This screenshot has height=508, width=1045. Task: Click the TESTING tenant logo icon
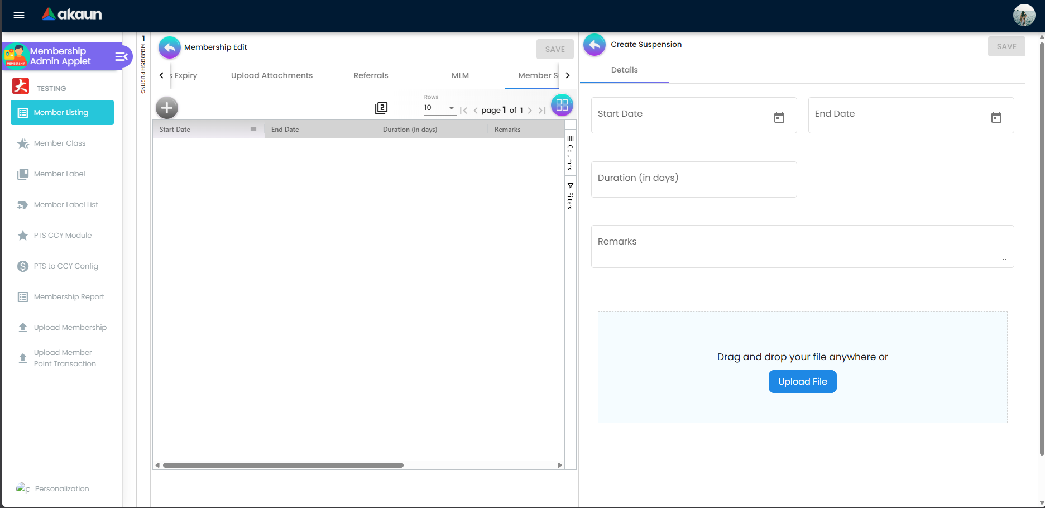[21, 86]
